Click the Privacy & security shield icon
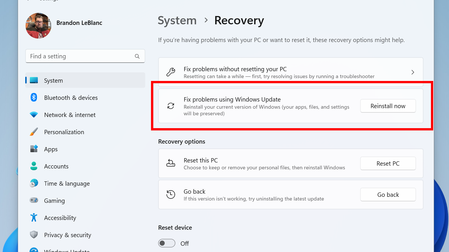The image size is (449, 252). pos(34,235)
